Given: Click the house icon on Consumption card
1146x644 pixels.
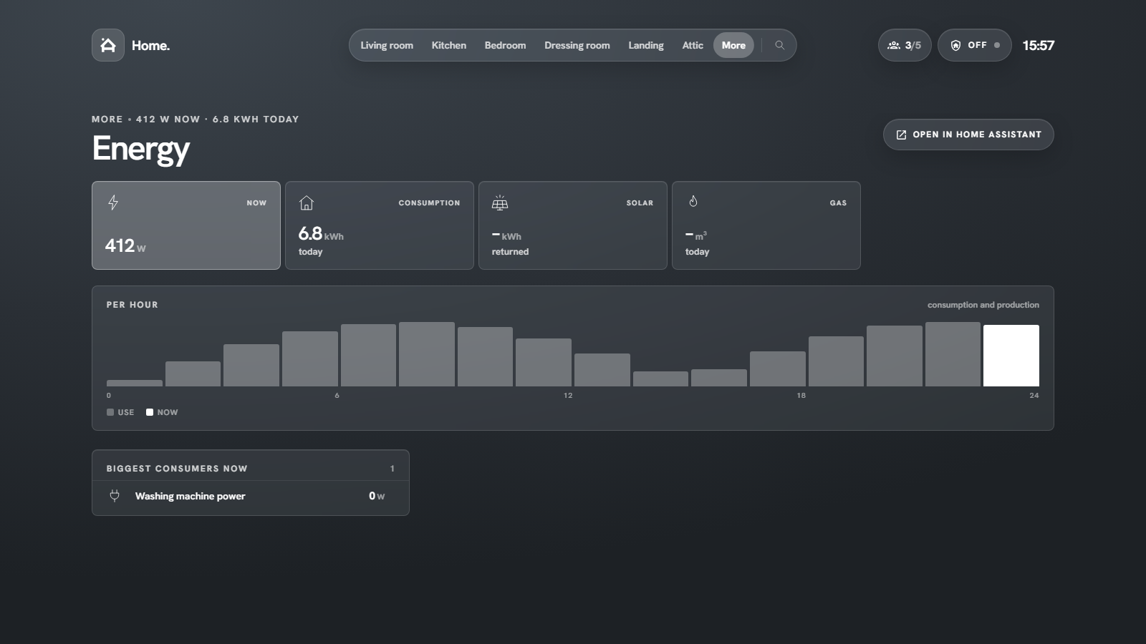Looking at the screenshot, I should (x=307, y=203).
